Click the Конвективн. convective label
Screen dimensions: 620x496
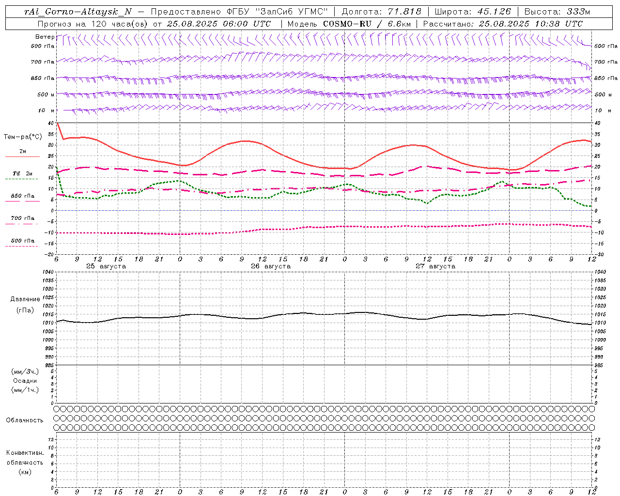25,453
